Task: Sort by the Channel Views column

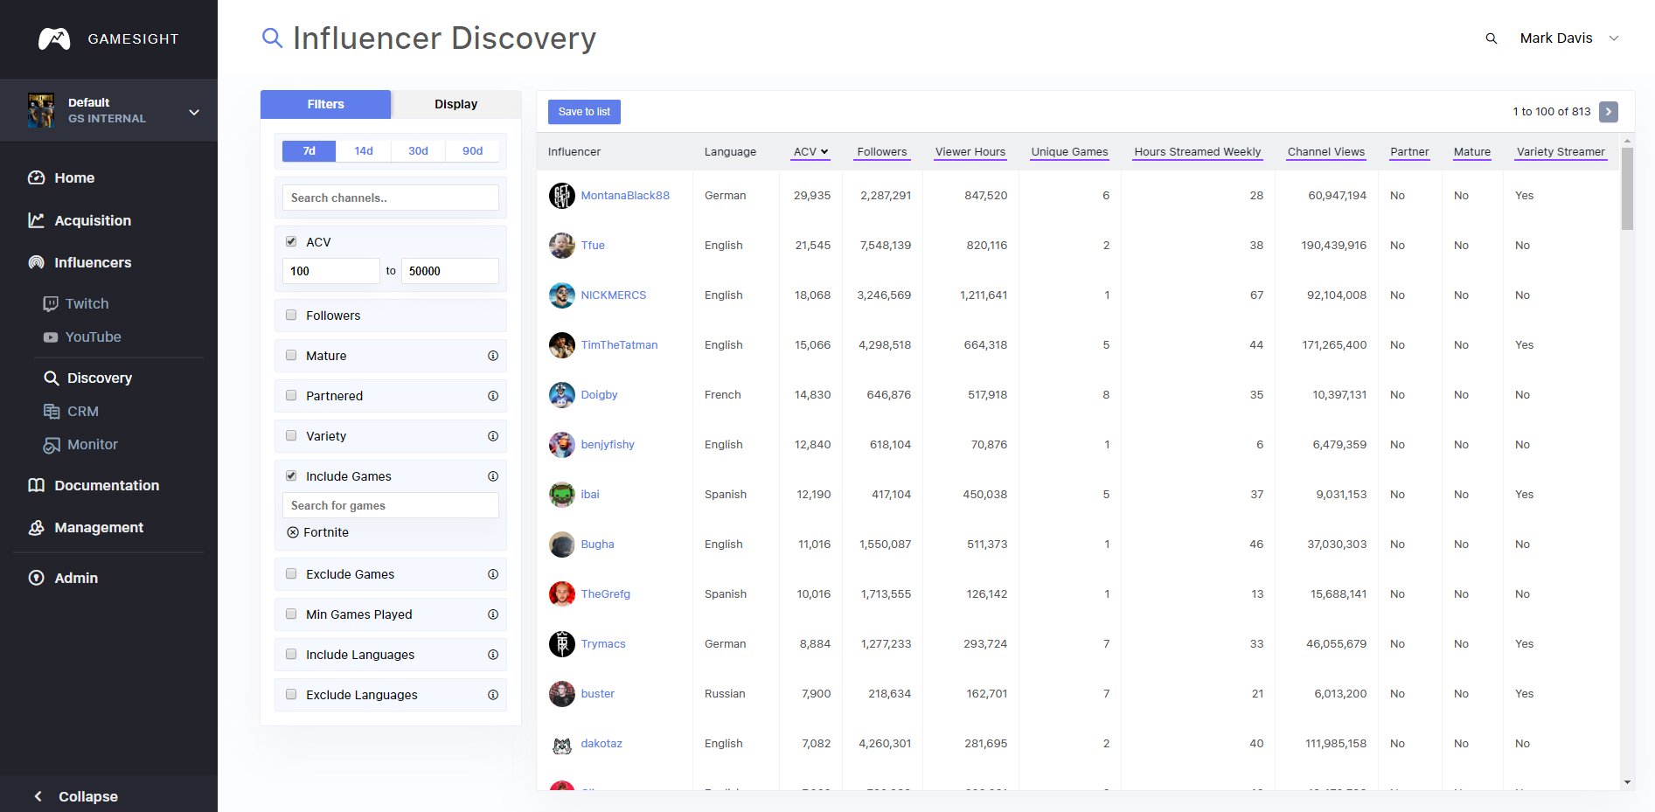Action: 1326,151
